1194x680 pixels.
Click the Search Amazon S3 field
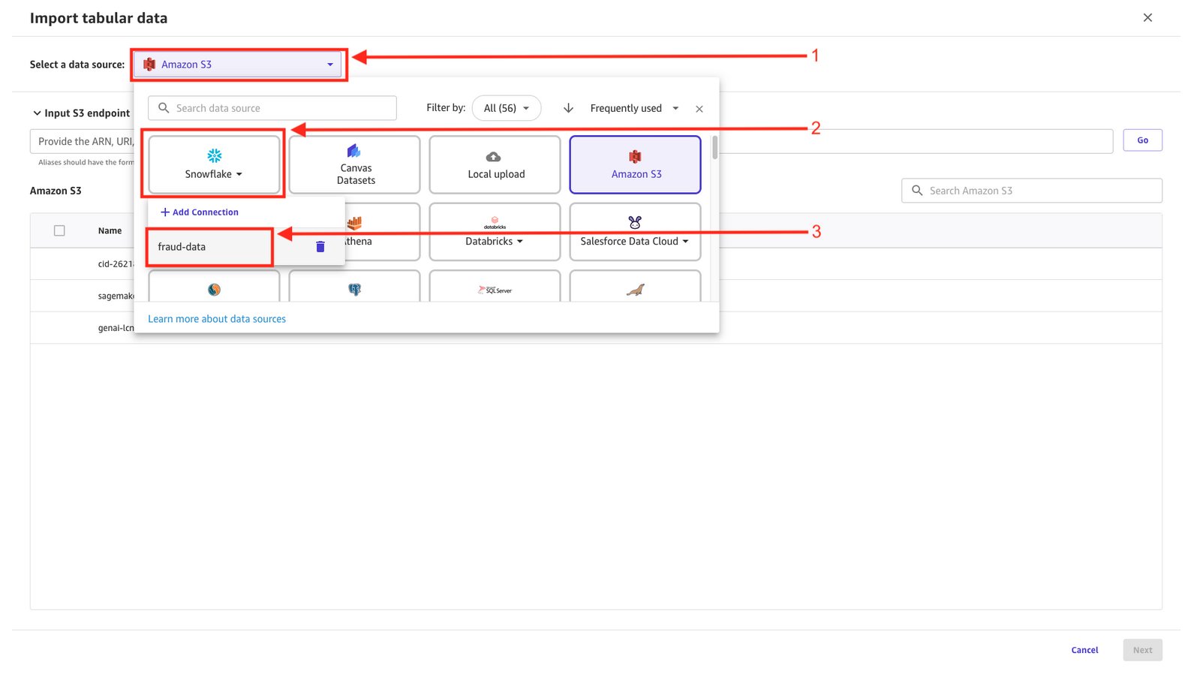tap(1031, 191)
